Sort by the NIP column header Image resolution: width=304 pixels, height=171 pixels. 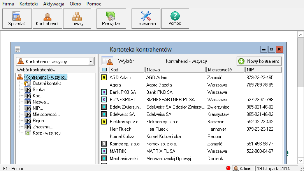point(263,69)
